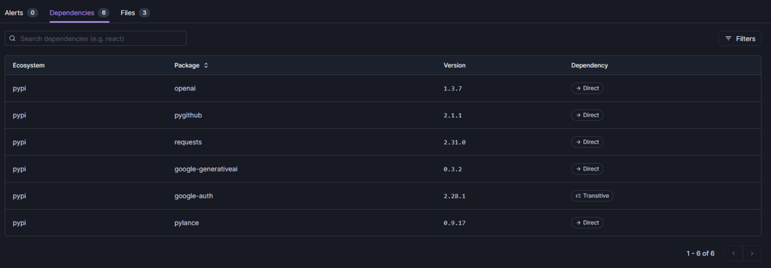This screenshot has width=771, height=268.
Task: Open the Files tab
Action: 135,13
